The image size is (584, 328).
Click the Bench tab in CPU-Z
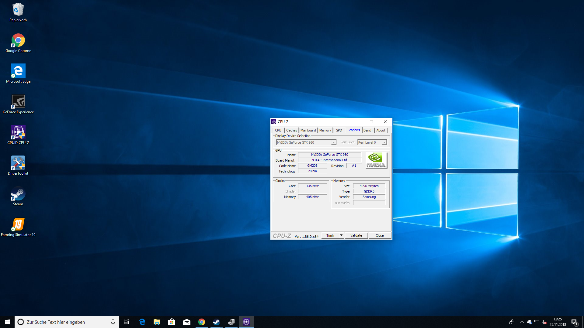click(367, 130)
